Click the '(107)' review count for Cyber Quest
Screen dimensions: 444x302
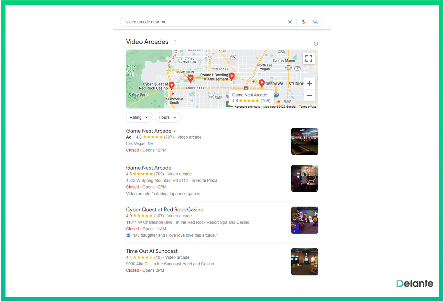[159, 216]
